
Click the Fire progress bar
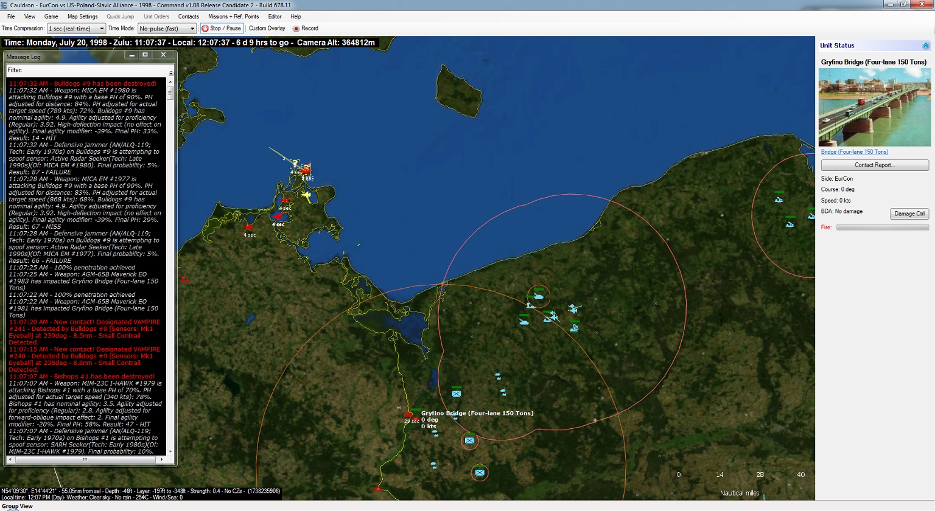[x=883, y=228]
